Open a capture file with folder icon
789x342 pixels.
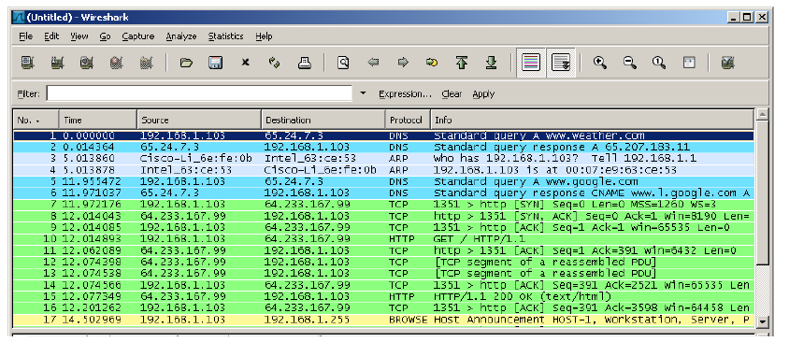click(186, 63)
